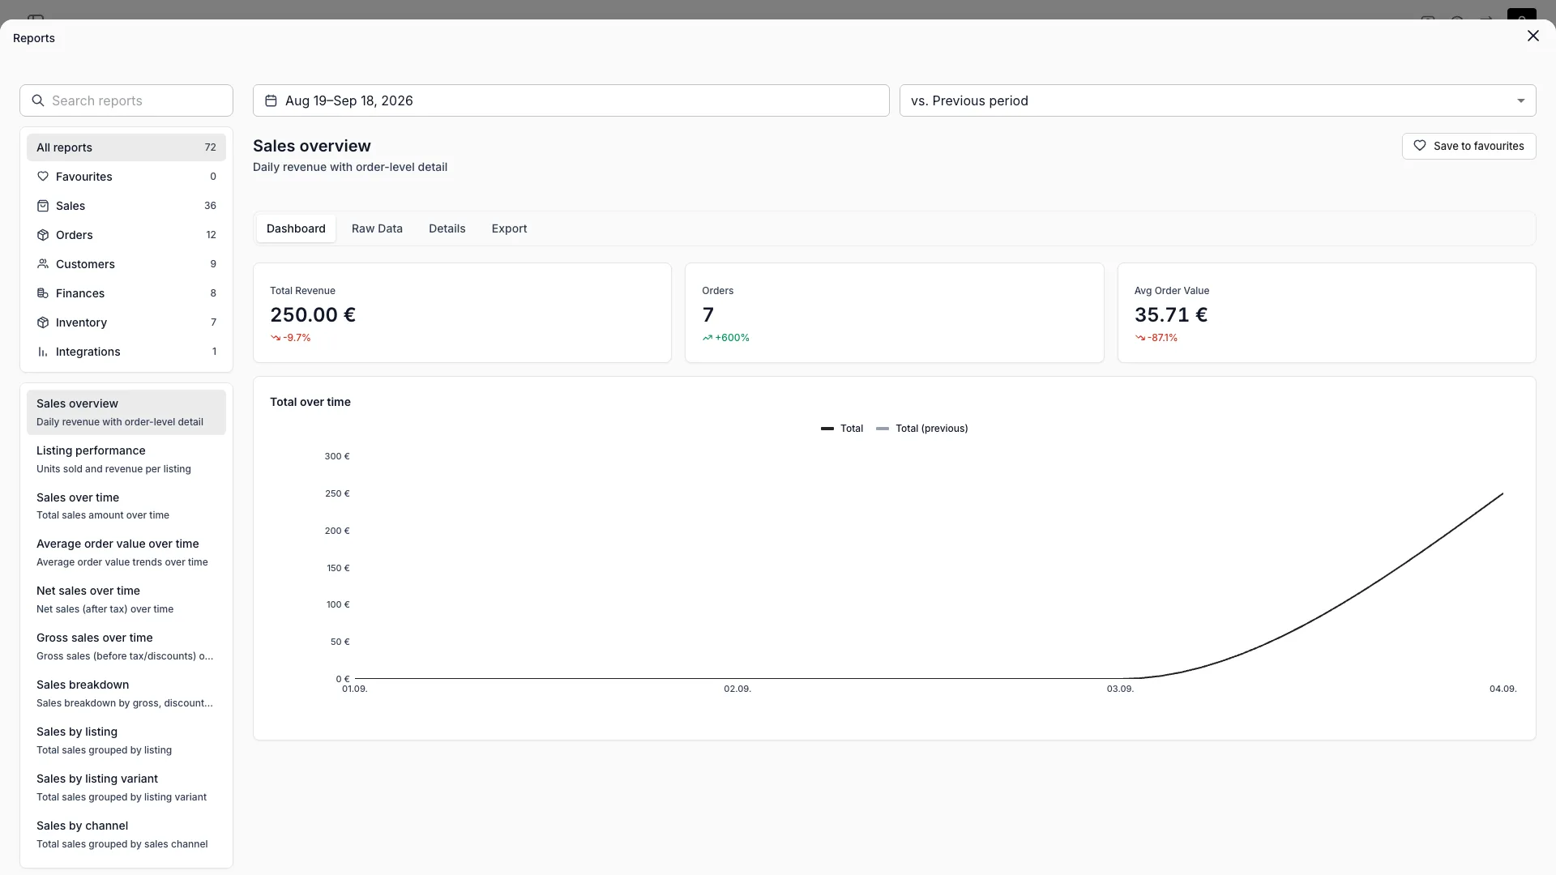Open the Export tab
The image size is (1556, 875).
509,228
